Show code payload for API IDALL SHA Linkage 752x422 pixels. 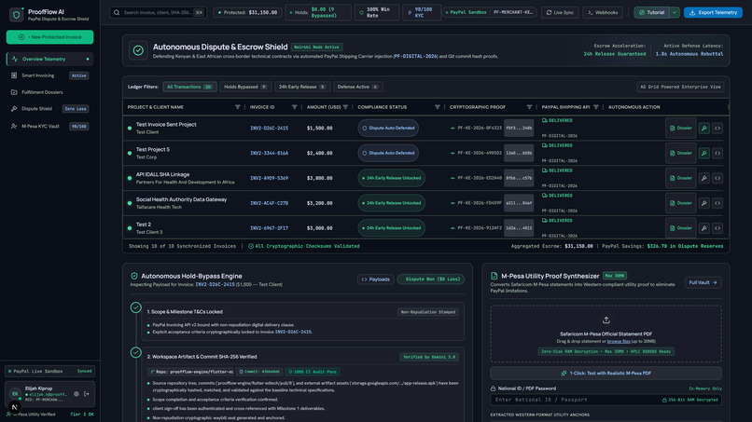(717, 178)
